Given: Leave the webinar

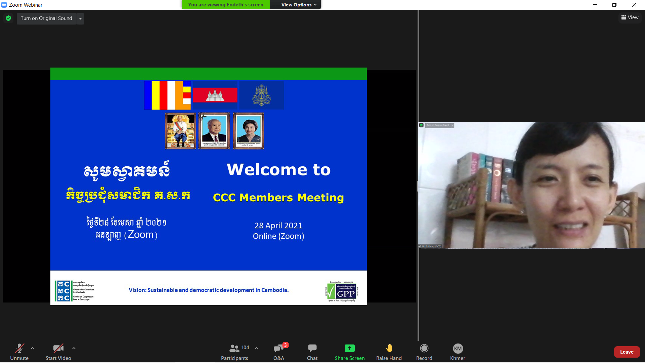Looking at the screenshot, I should [627, 352].
